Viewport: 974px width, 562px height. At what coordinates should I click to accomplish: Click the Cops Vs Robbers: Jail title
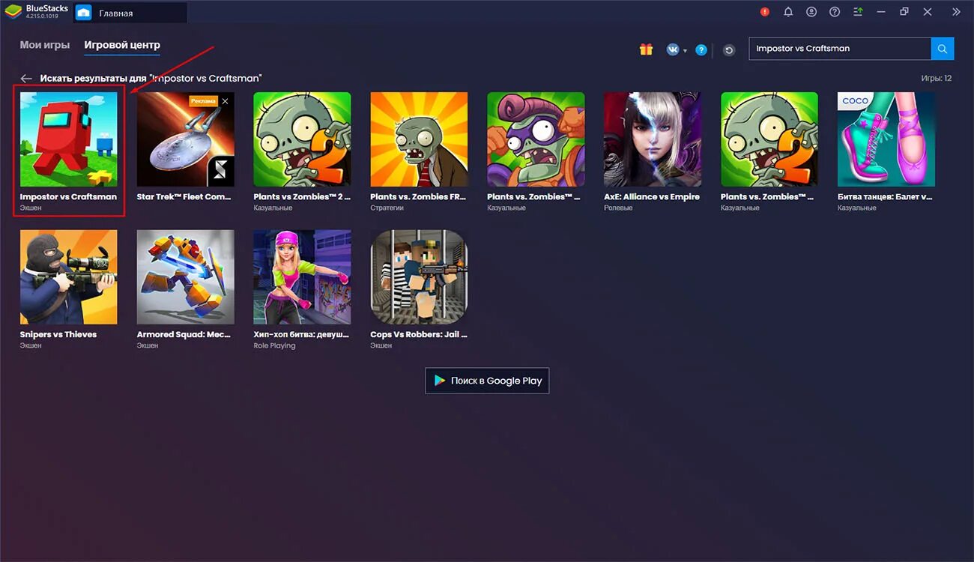pyautogui.click(x=419, y=335)
